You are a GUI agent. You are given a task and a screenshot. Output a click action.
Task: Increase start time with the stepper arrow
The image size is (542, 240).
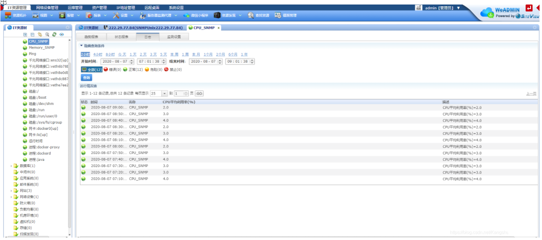coord(132,61)
